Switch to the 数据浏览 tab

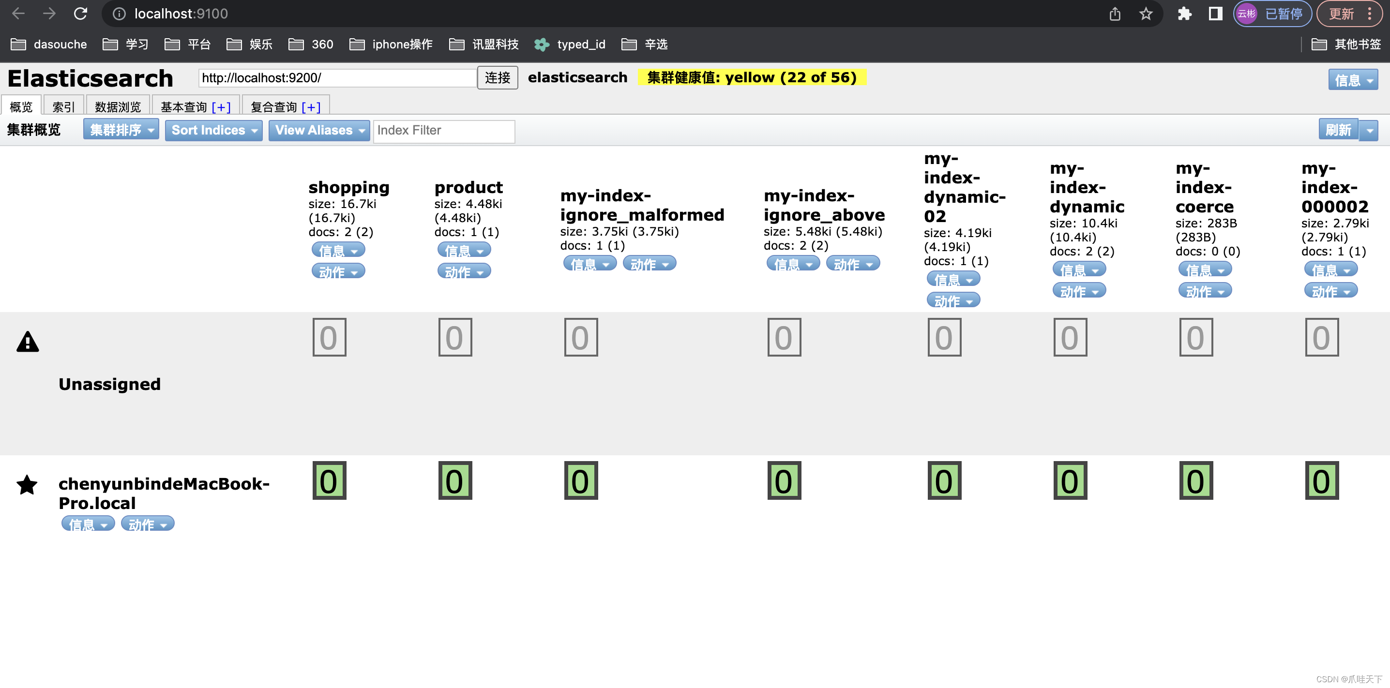(x=118, y=107)
